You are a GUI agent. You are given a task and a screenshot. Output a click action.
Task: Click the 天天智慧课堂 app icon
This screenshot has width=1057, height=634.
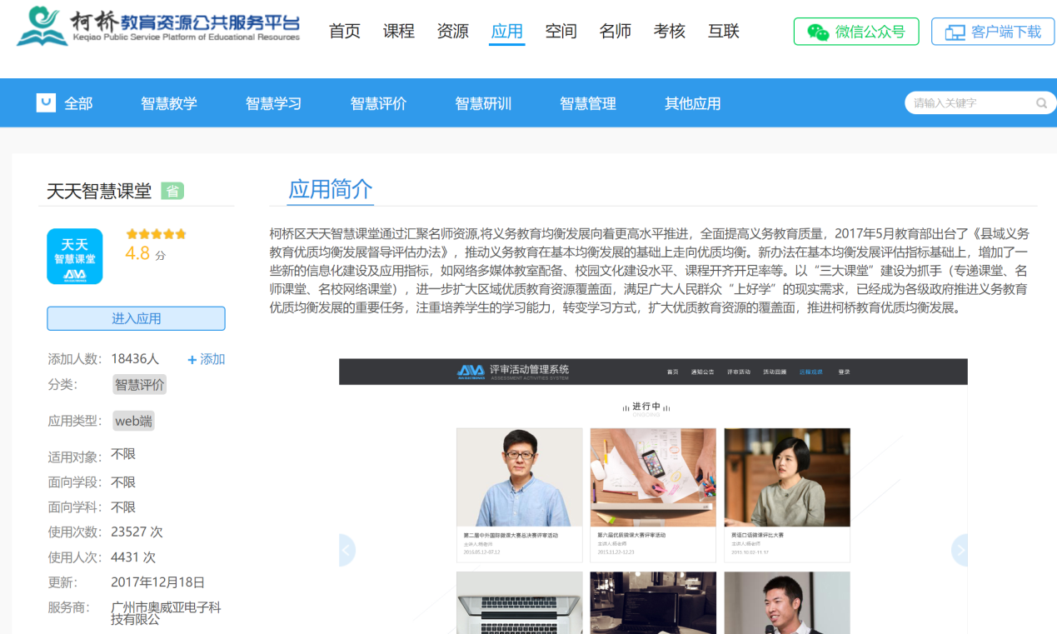(x=75, y=257)
